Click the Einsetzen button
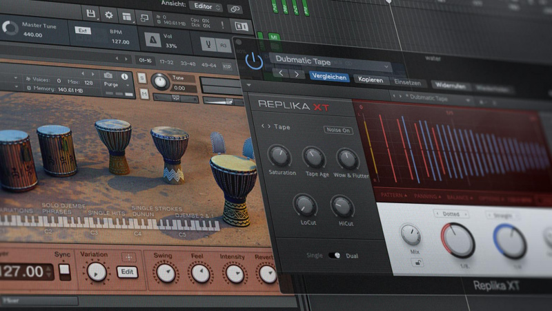The height and width of the screenshot is (311, 552). tap(407, 82)
